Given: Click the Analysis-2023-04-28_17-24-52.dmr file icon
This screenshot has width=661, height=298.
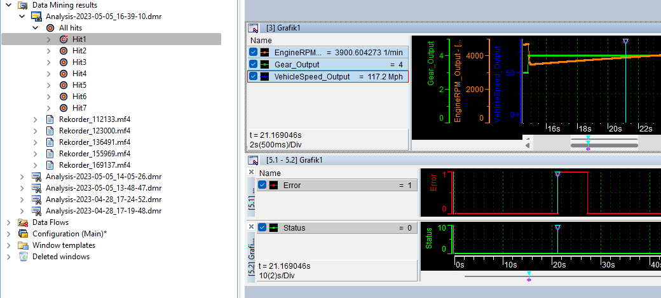Looking at the screenshot, I should point(36,199).
